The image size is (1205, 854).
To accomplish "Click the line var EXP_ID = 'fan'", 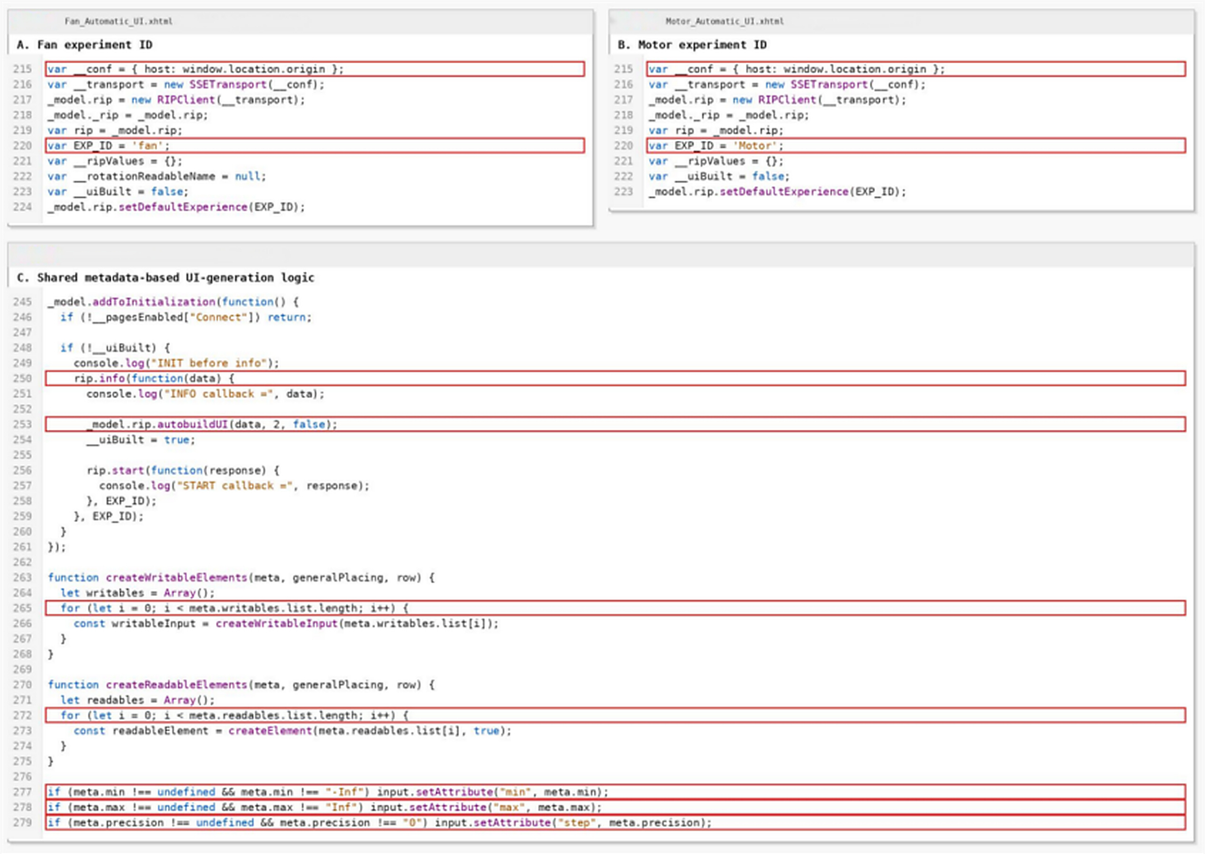I will [315, 146].
